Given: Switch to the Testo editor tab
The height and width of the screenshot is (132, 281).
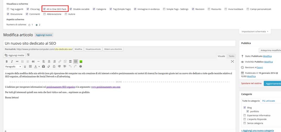Looking at the screenshot, I should coord(231,56).
